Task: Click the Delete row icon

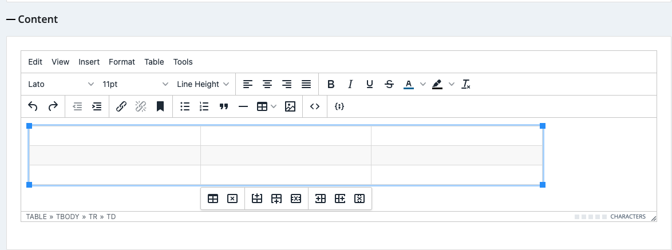Action: [x=296, y=199]
